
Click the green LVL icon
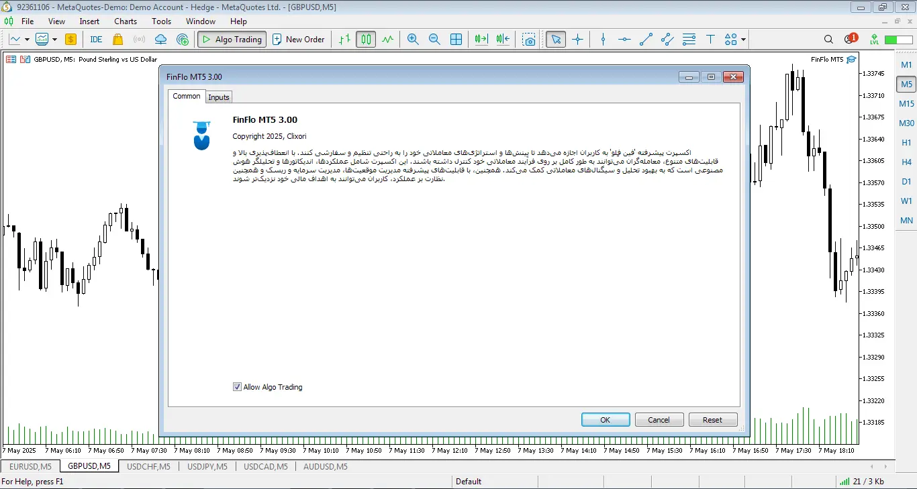click(874, 40)
